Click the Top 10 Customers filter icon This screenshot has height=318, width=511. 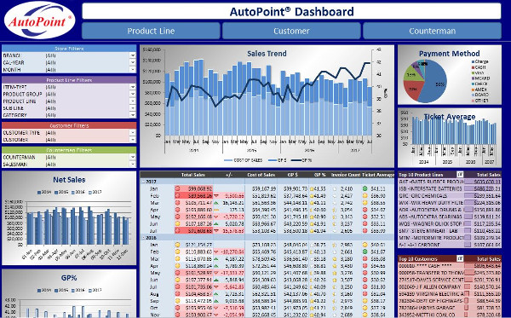coord(460,258)
